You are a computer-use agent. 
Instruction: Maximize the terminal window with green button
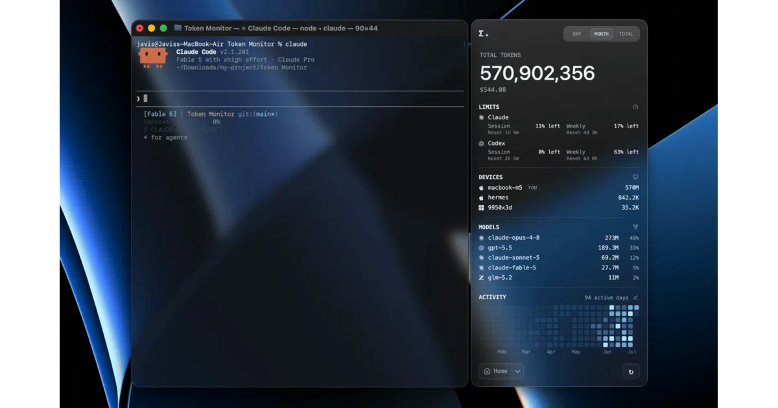point(163,28)
